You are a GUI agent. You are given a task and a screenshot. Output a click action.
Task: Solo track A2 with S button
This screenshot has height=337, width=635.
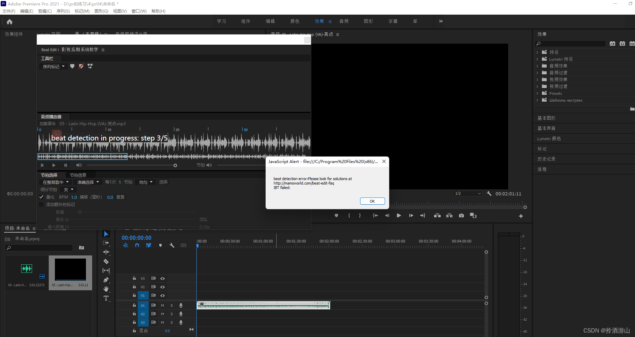point(172,314)
